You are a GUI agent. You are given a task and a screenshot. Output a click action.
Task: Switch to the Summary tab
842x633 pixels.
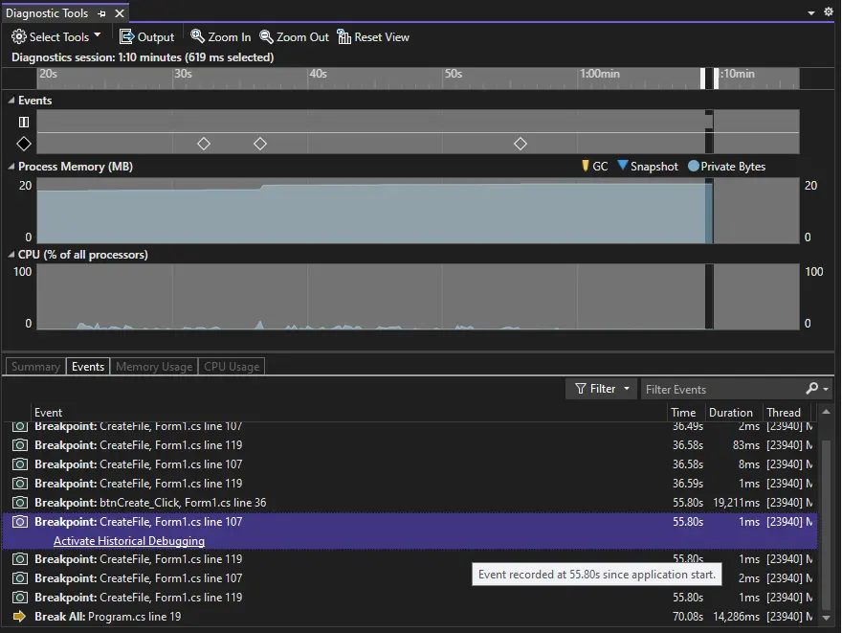tap(35, 367)
